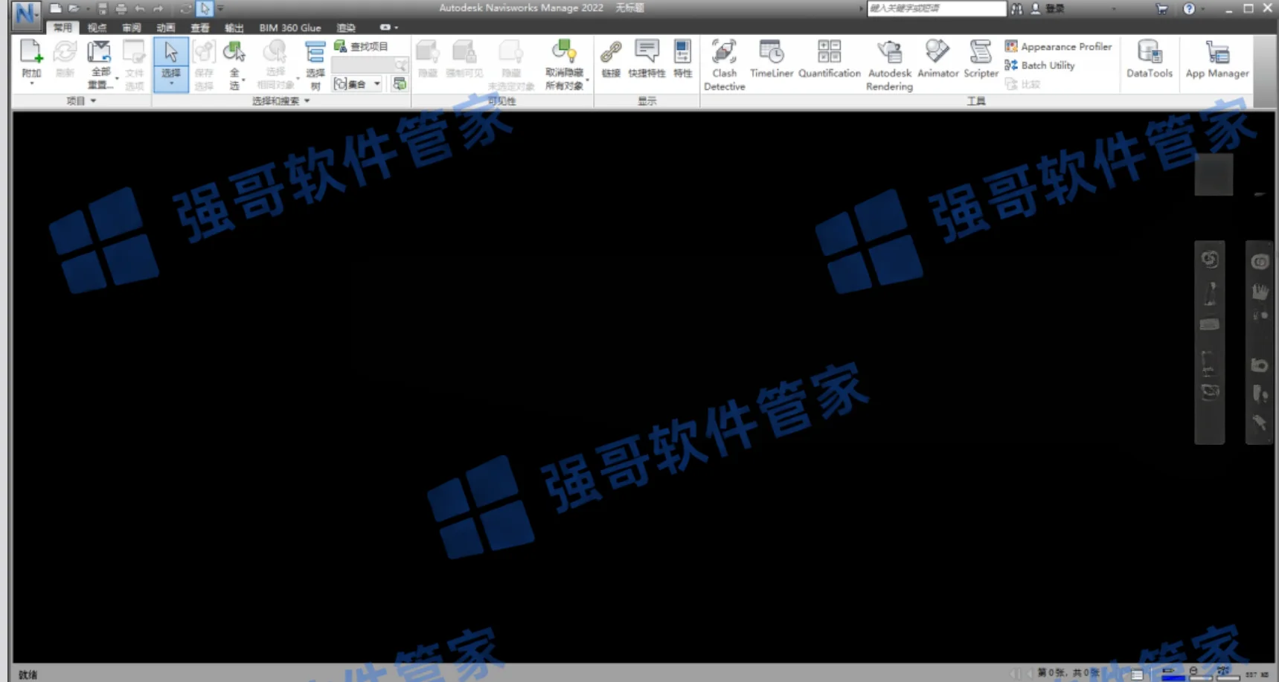Click the Batch Utility button
This screenshot has width=1279, height=682.
pos(1039,65)
